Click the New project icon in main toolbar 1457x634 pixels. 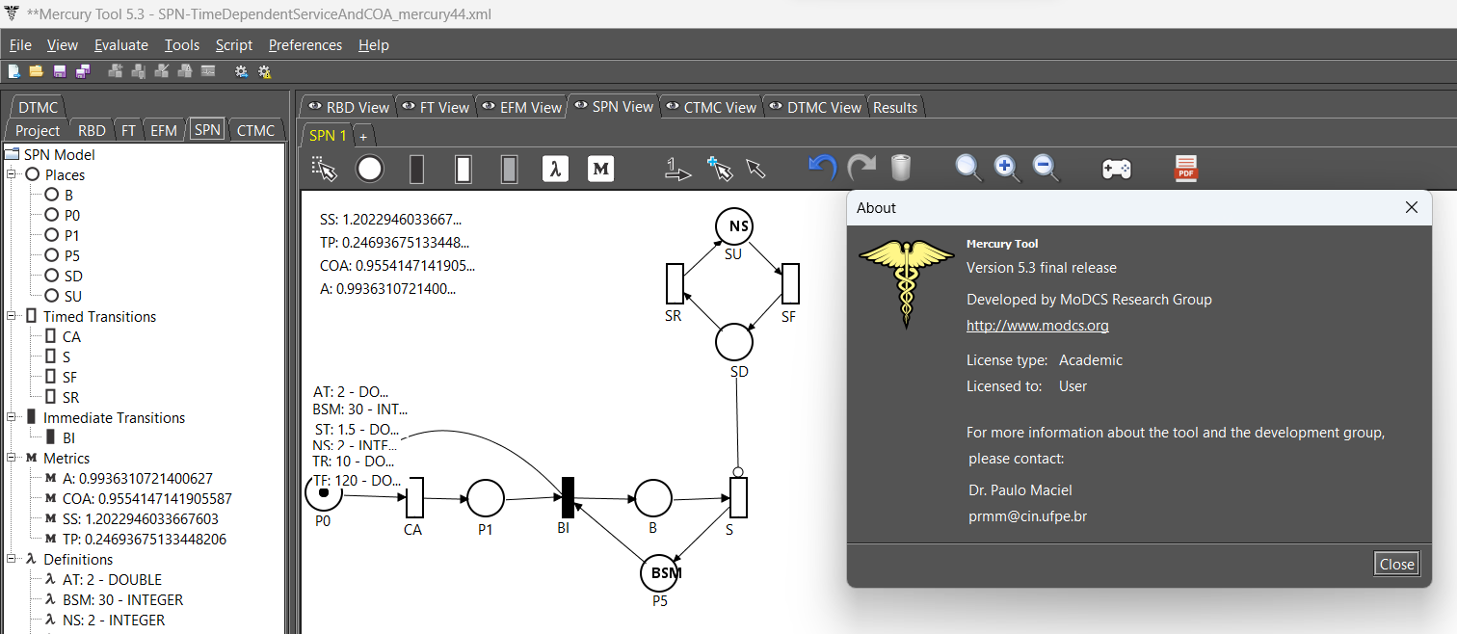point(14,71)
